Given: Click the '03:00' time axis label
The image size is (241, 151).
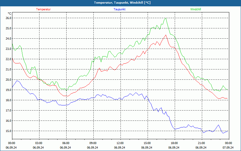Looking at the screenshot, I should 39,143.
